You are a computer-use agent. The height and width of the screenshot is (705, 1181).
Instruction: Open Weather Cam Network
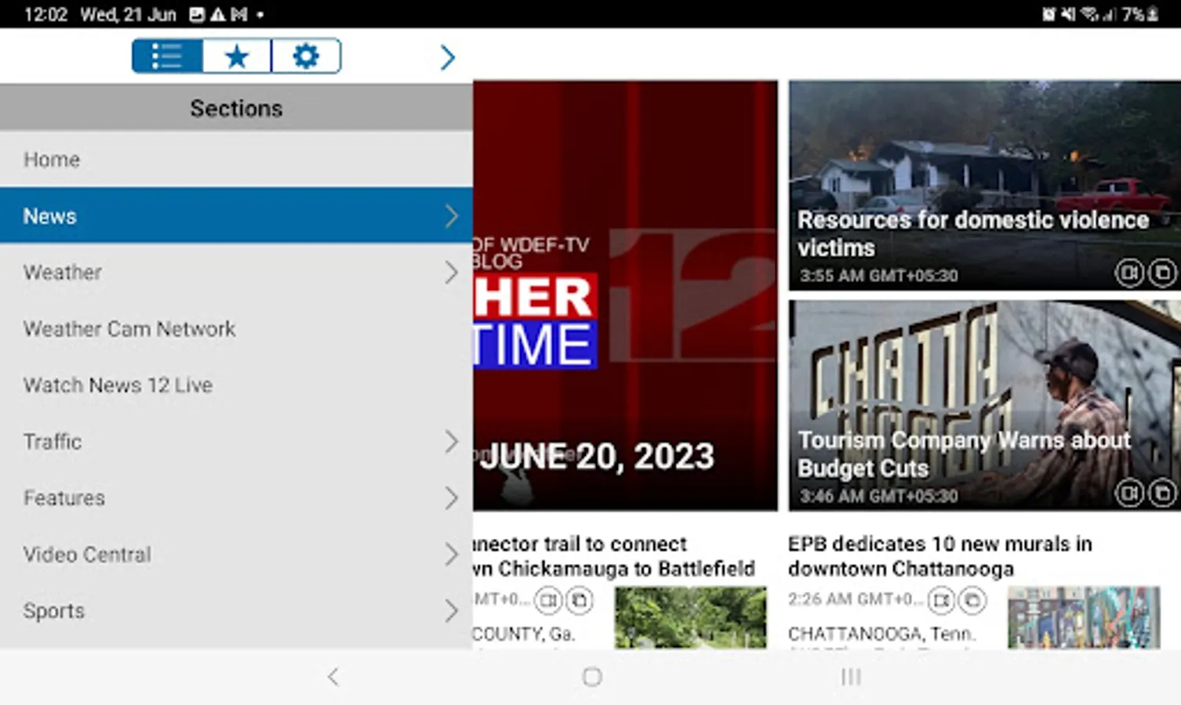(236, 328)
